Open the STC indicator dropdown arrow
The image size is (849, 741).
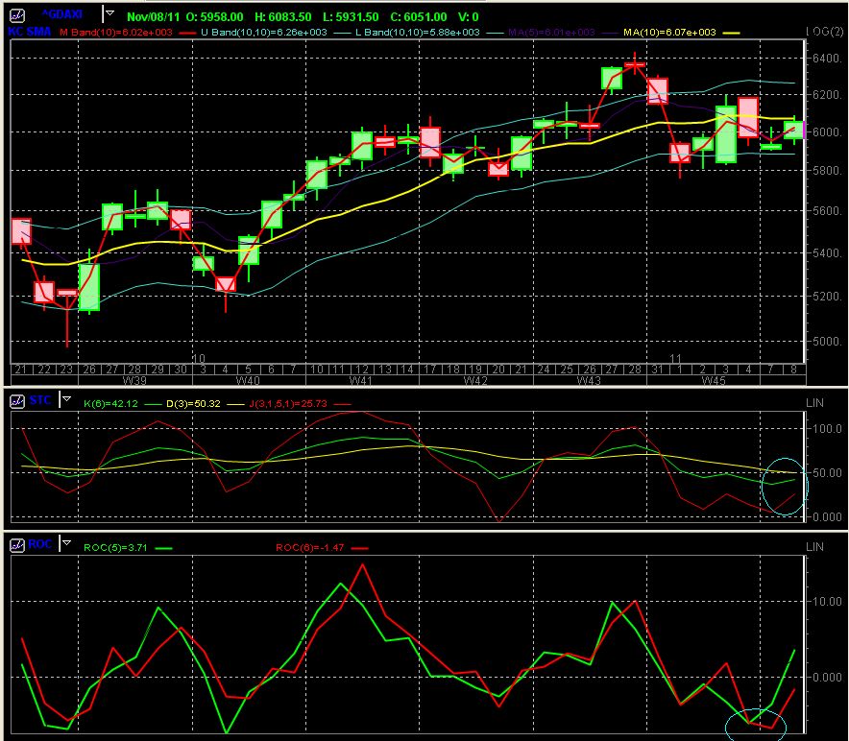(66, 399)
